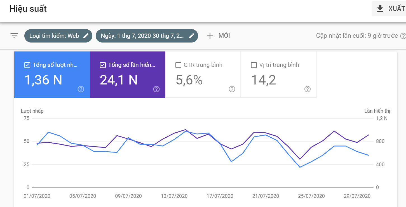Enable the CTR trung bình checkbox
Screen dimensions: 406x207
click(178, 65)
